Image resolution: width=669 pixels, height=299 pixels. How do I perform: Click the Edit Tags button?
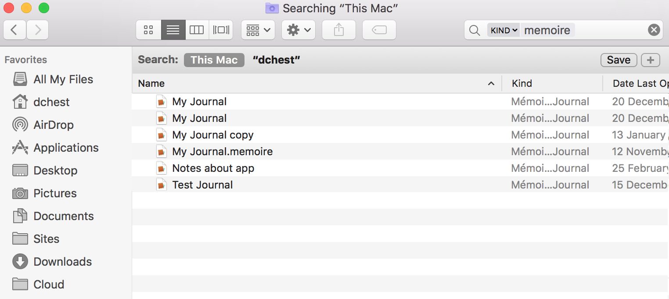coord(379,30)
